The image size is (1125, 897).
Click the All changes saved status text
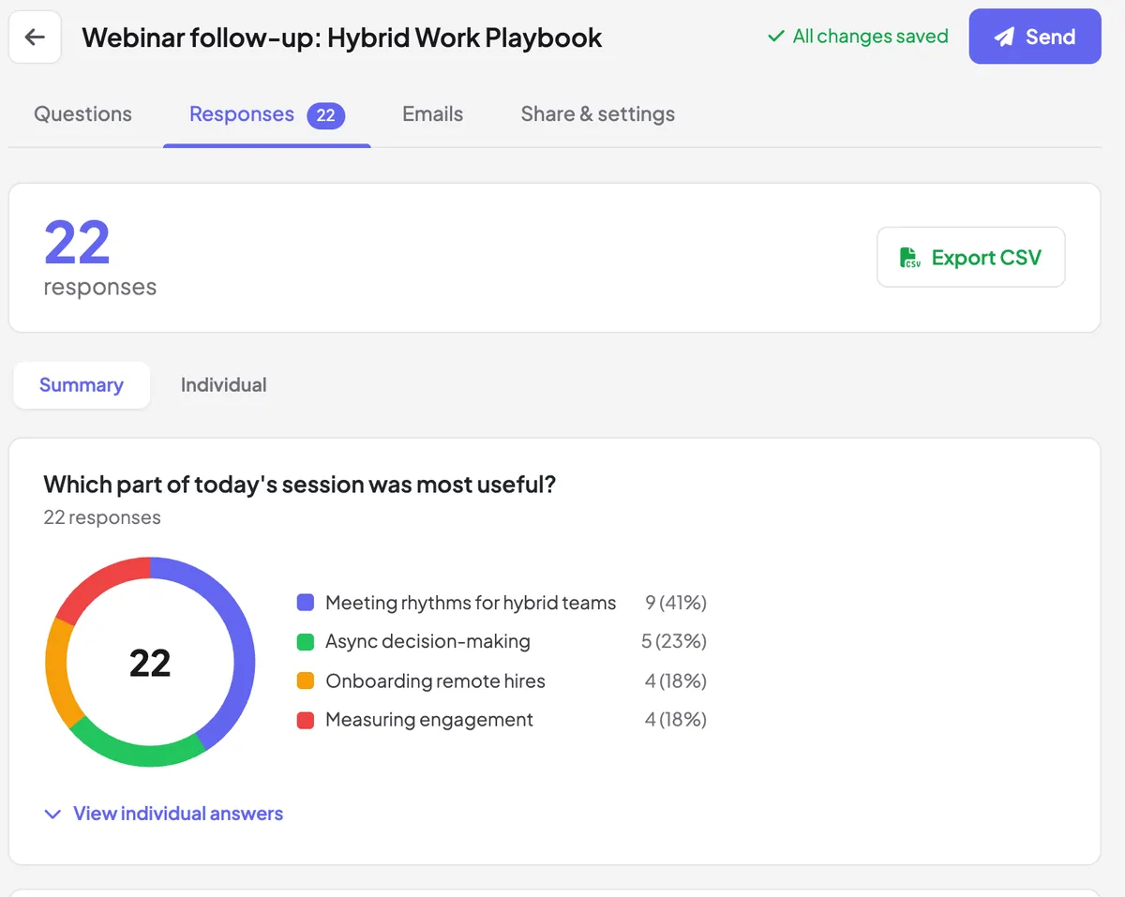point(870,37)
